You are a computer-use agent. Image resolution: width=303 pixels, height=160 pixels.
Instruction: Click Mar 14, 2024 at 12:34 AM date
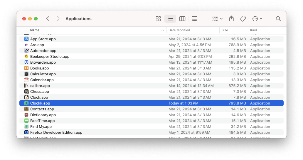pyautogui.click(x=191, y=86)
